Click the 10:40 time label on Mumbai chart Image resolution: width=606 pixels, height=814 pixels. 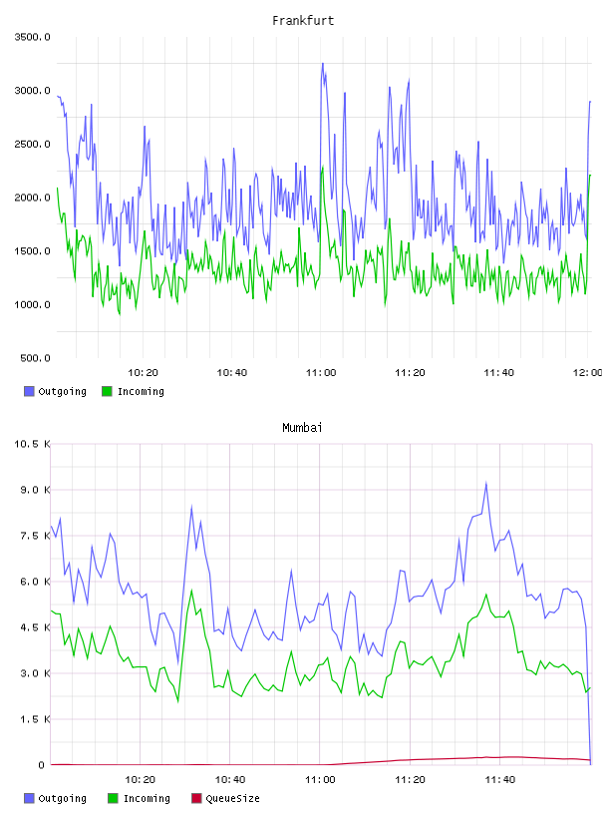[230, 779]
